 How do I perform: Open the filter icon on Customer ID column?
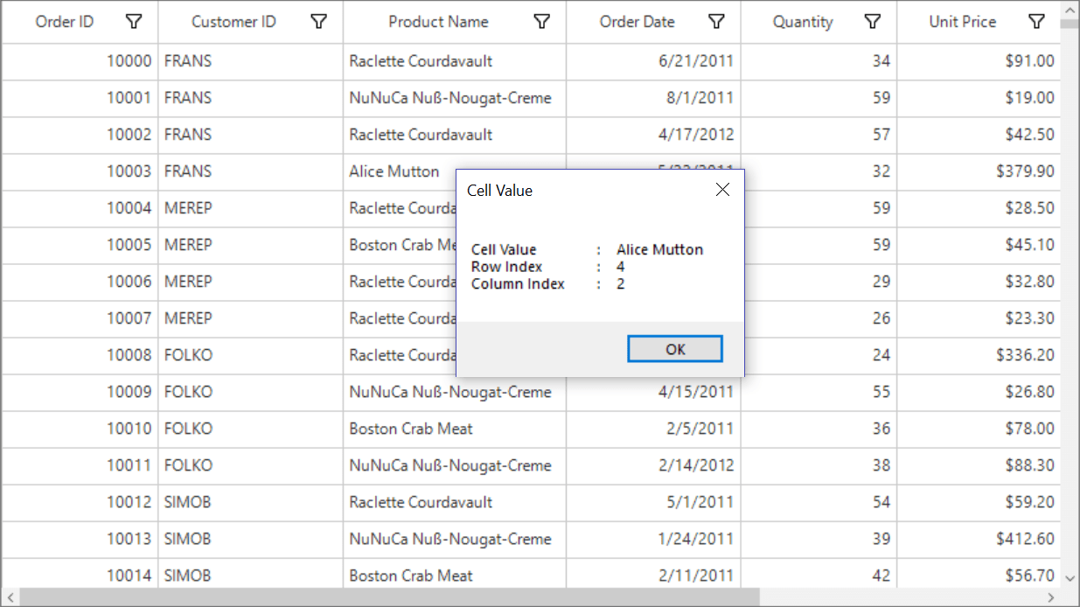(319, 21)
